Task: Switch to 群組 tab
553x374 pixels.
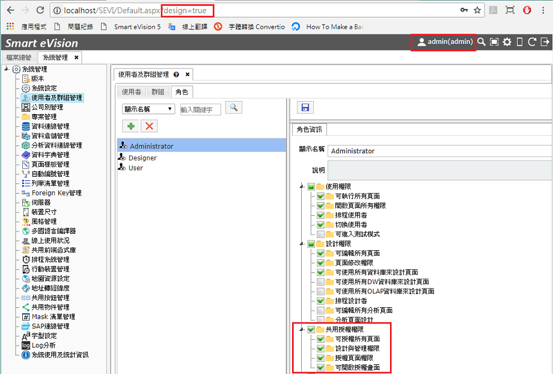Action: click(x=158, y=92)
